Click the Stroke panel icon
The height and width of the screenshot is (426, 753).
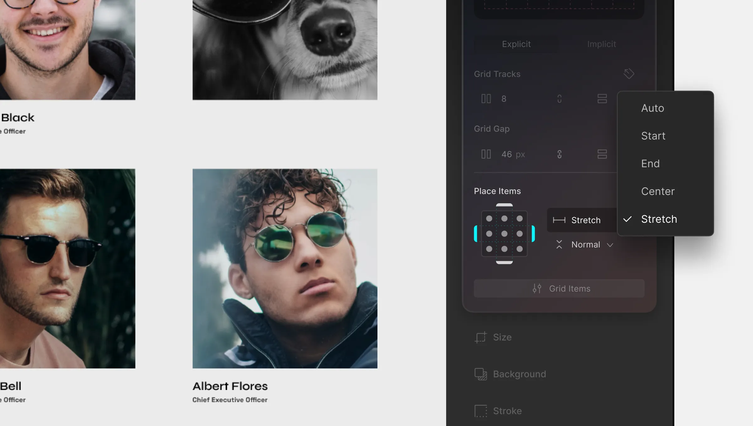(x=480, y=411)
